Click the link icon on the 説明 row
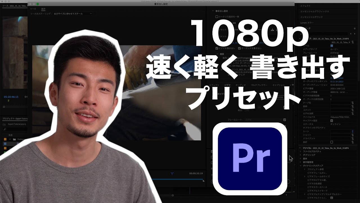Screen dimensions: 360x203 [x=352, y=106]
